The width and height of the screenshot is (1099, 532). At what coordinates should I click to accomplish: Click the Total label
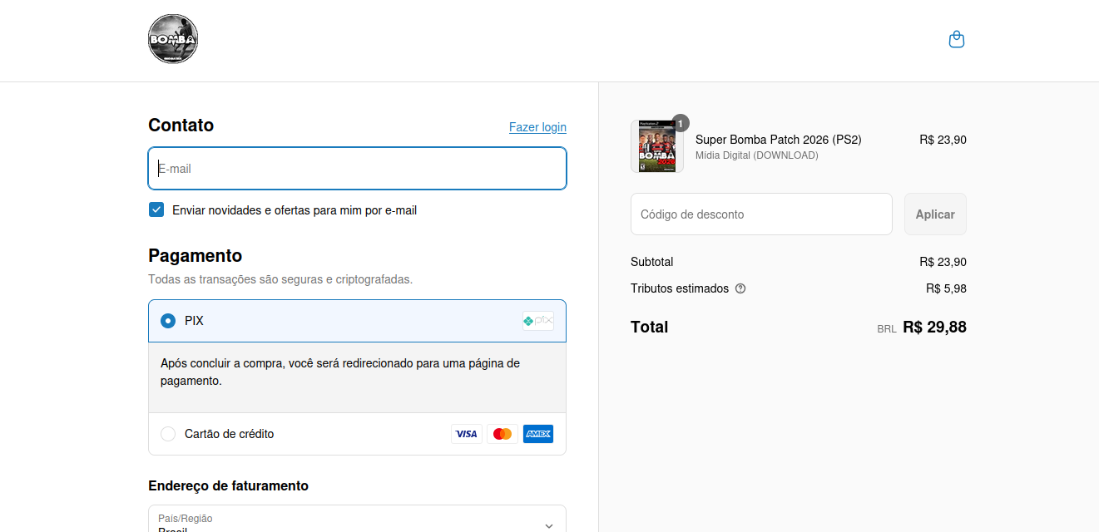[650, 327]
